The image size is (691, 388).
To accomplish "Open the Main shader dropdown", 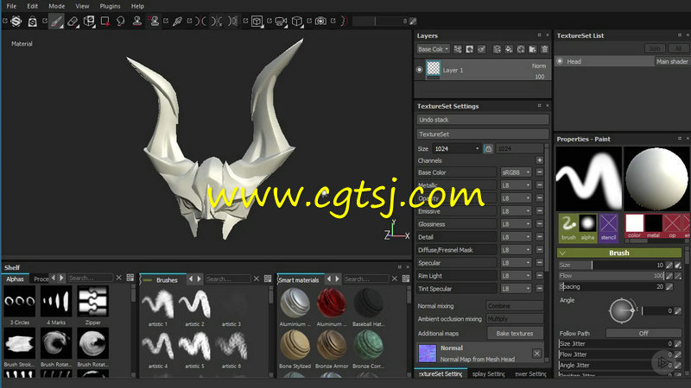I will coord(672,61).
